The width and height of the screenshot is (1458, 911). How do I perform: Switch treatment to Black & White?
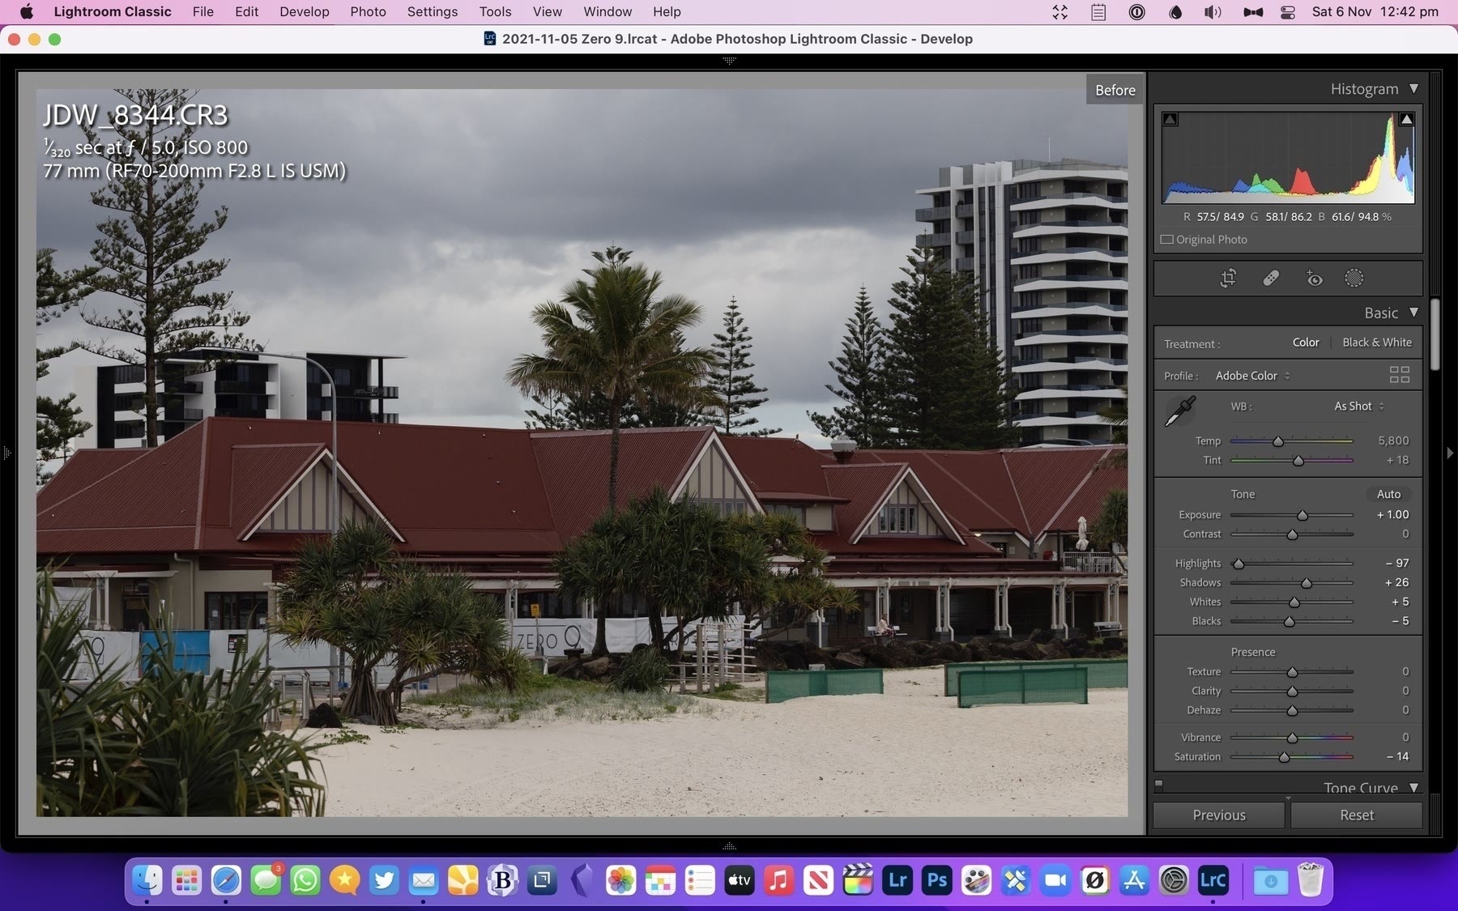tap(1376, 343)
